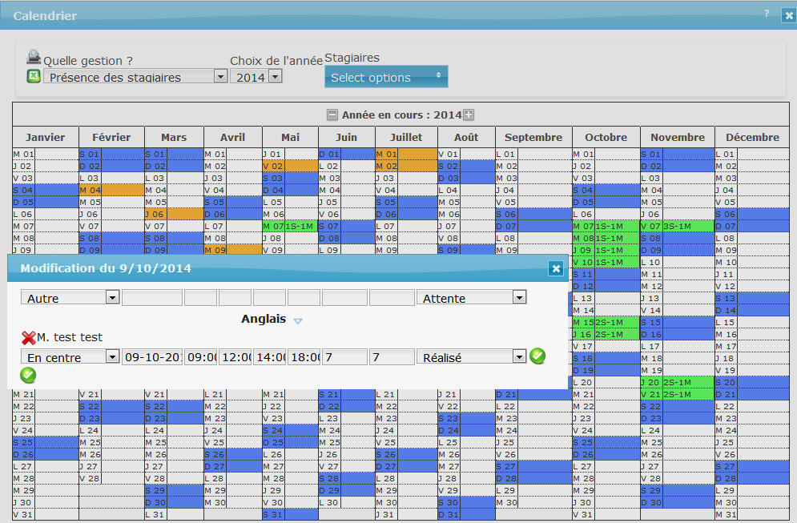Click the Février column header
The image size is (797, 523).
(x=112, y=137)
